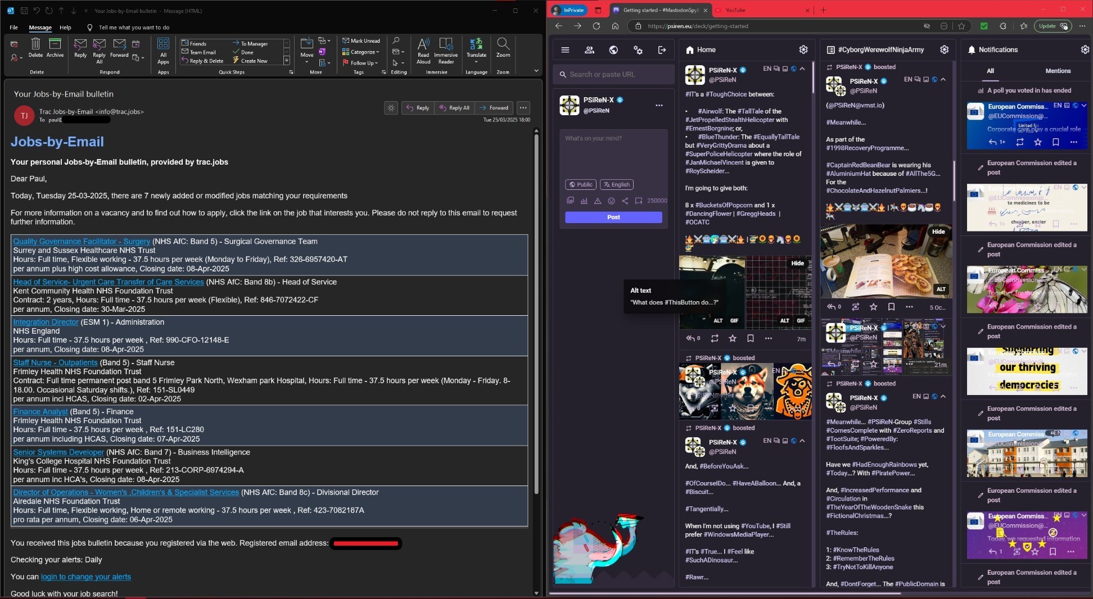Focus the Search or paste URL field
Viewport: 1093px width, 599px height.
click(613, 74)
